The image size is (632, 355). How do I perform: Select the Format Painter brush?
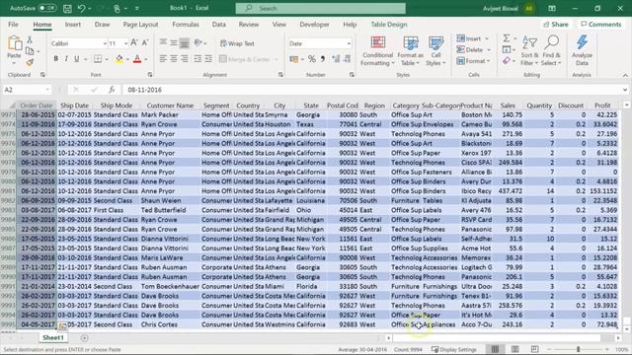(x=30, y=62)
